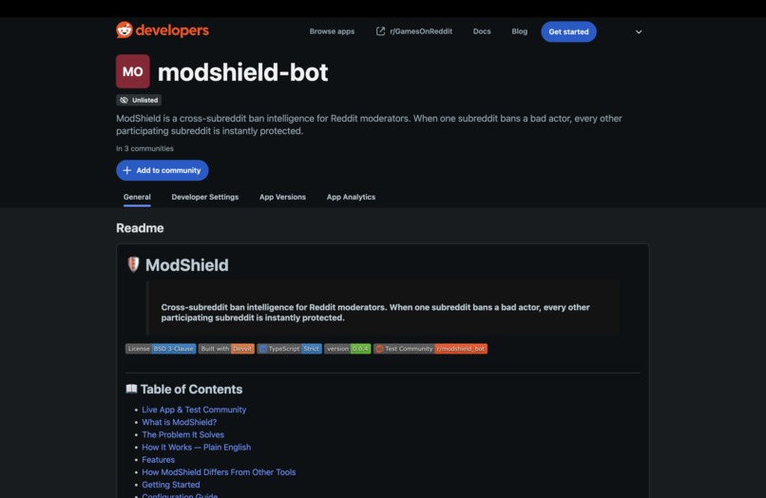Click the open book icon near Table of Contents
The image size is (766, 498).
131,389
